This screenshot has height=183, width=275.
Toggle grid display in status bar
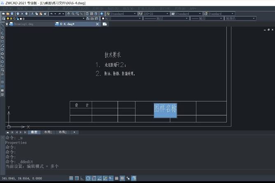click(71, 178)
